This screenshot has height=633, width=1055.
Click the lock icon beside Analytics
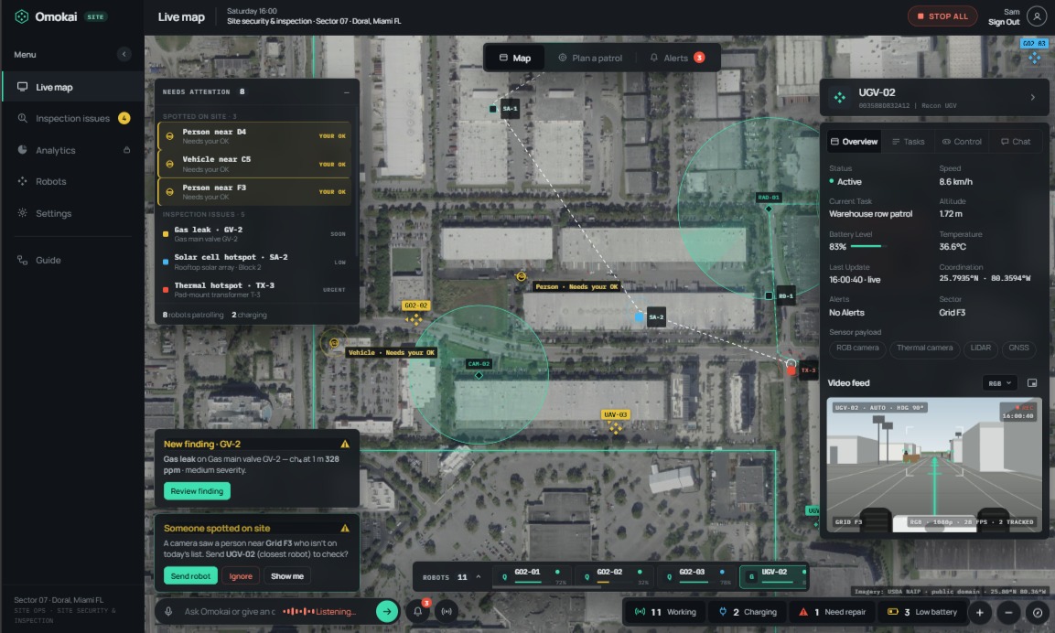tap(126, 150)
